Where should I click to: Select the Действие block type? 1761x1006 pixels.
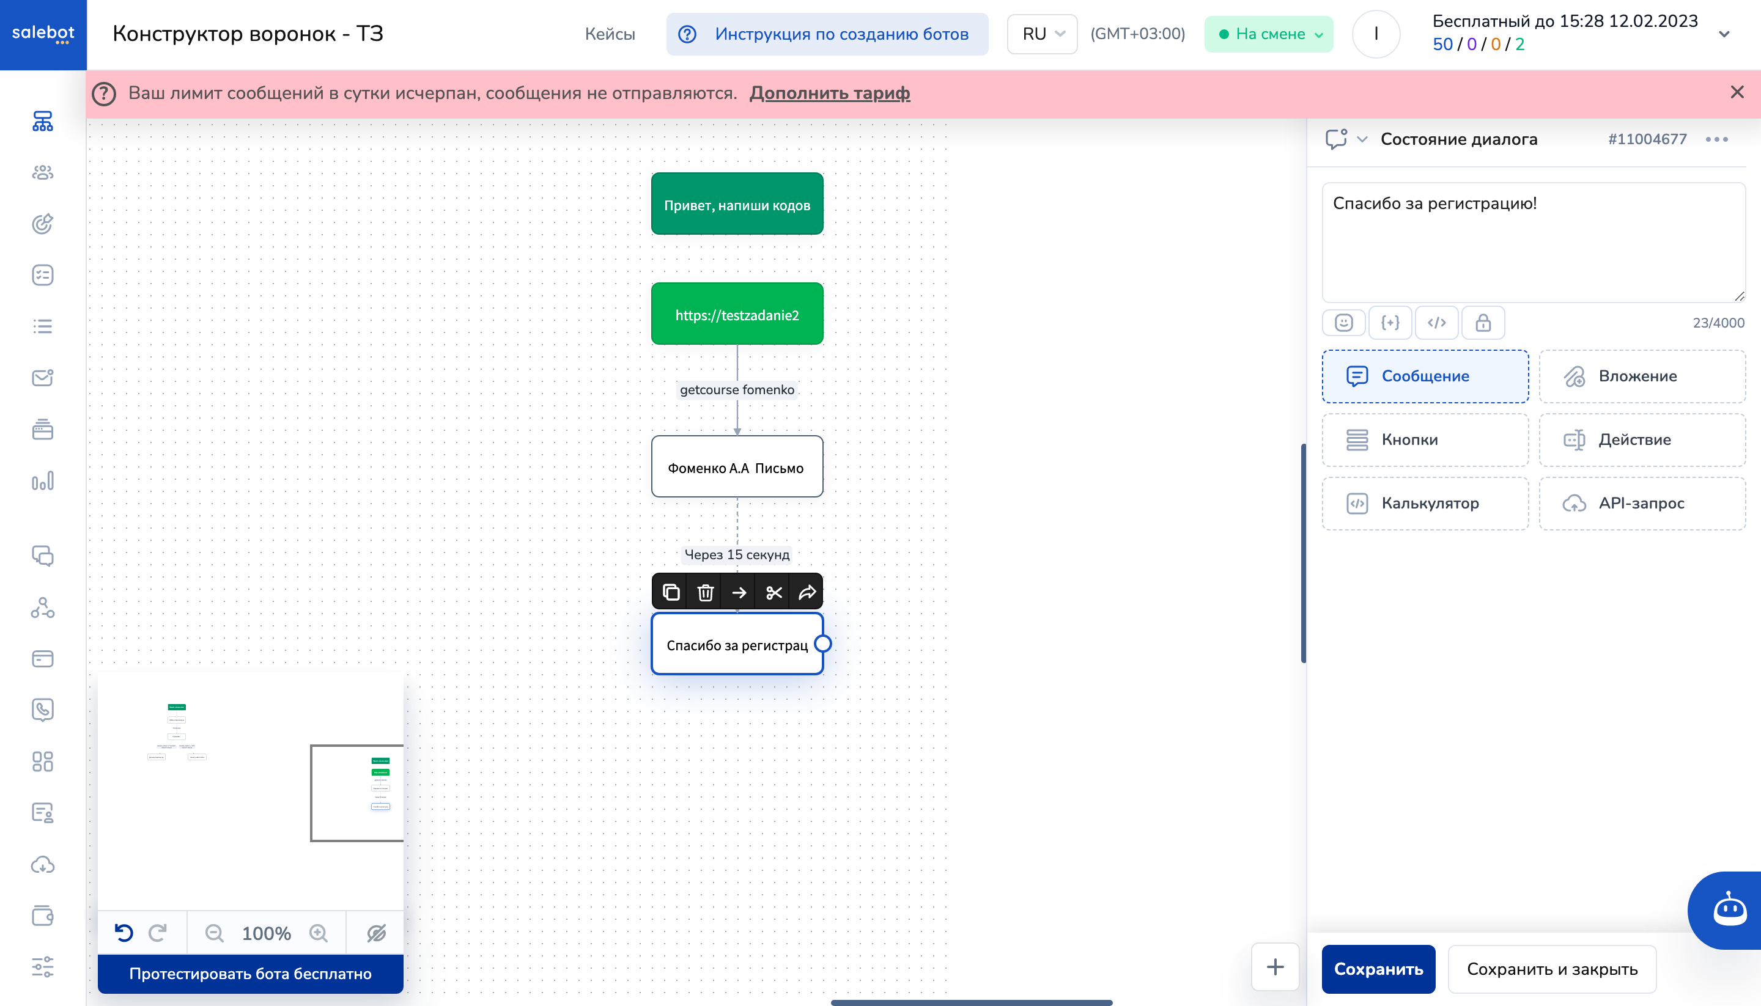(x=1642, y=439)
